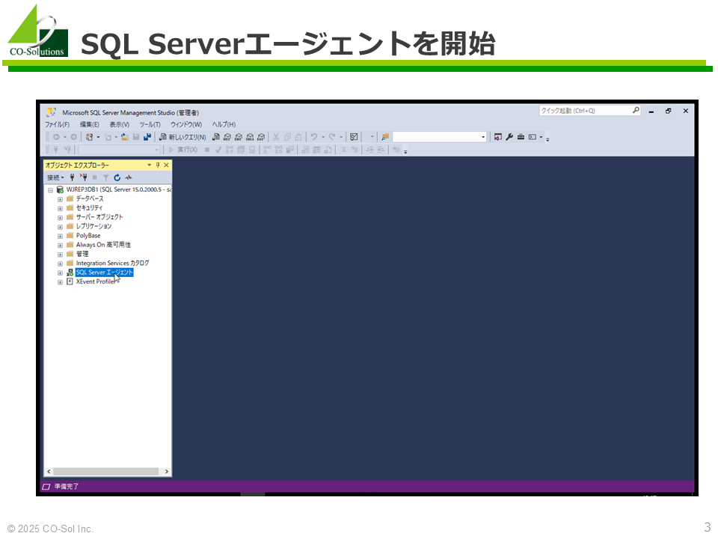This screenshot has width=718, height=539.
Task: Select the Integration Services カタログ tree item
Action: point(112,264)
